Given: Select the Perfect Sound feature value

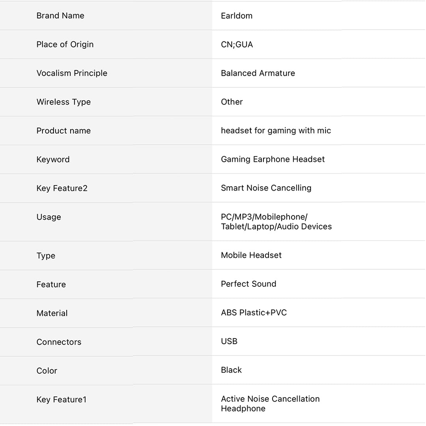Looking at the screenshot, I should [x=248, y=284].
